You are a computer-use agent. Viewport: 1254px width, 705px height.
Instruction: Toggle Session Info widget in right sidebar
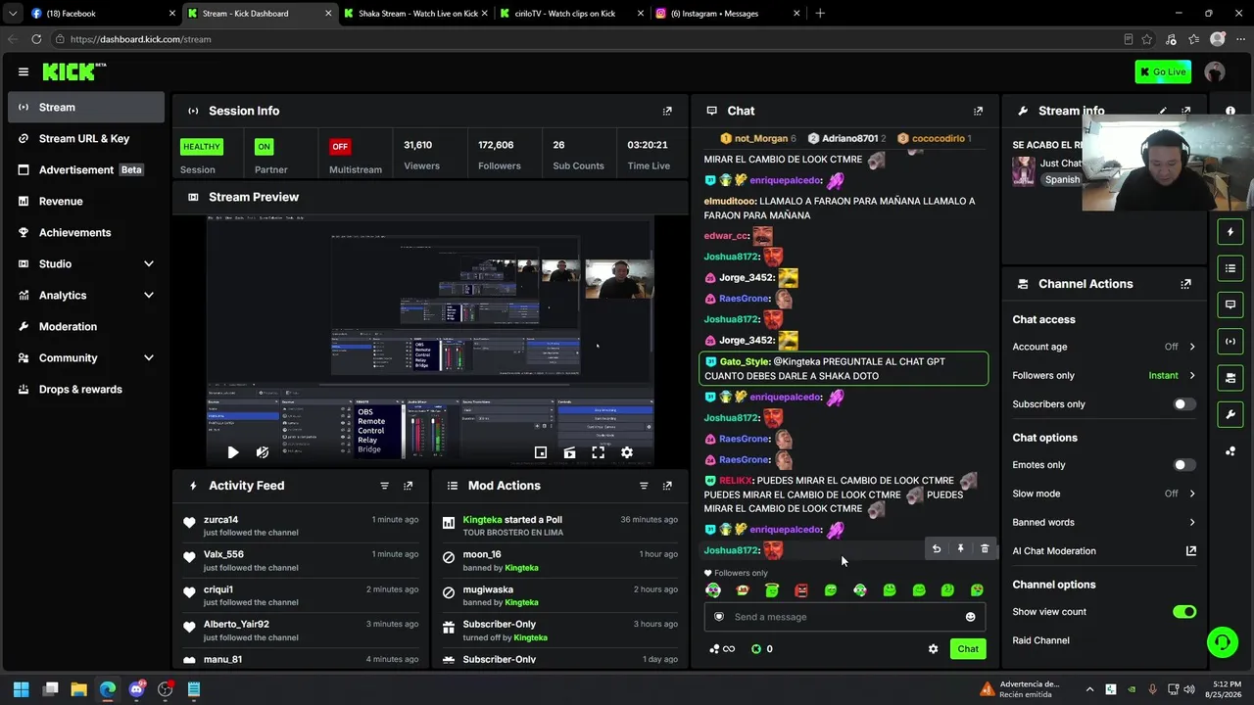pyautogui.click(x=1230, y=342)
